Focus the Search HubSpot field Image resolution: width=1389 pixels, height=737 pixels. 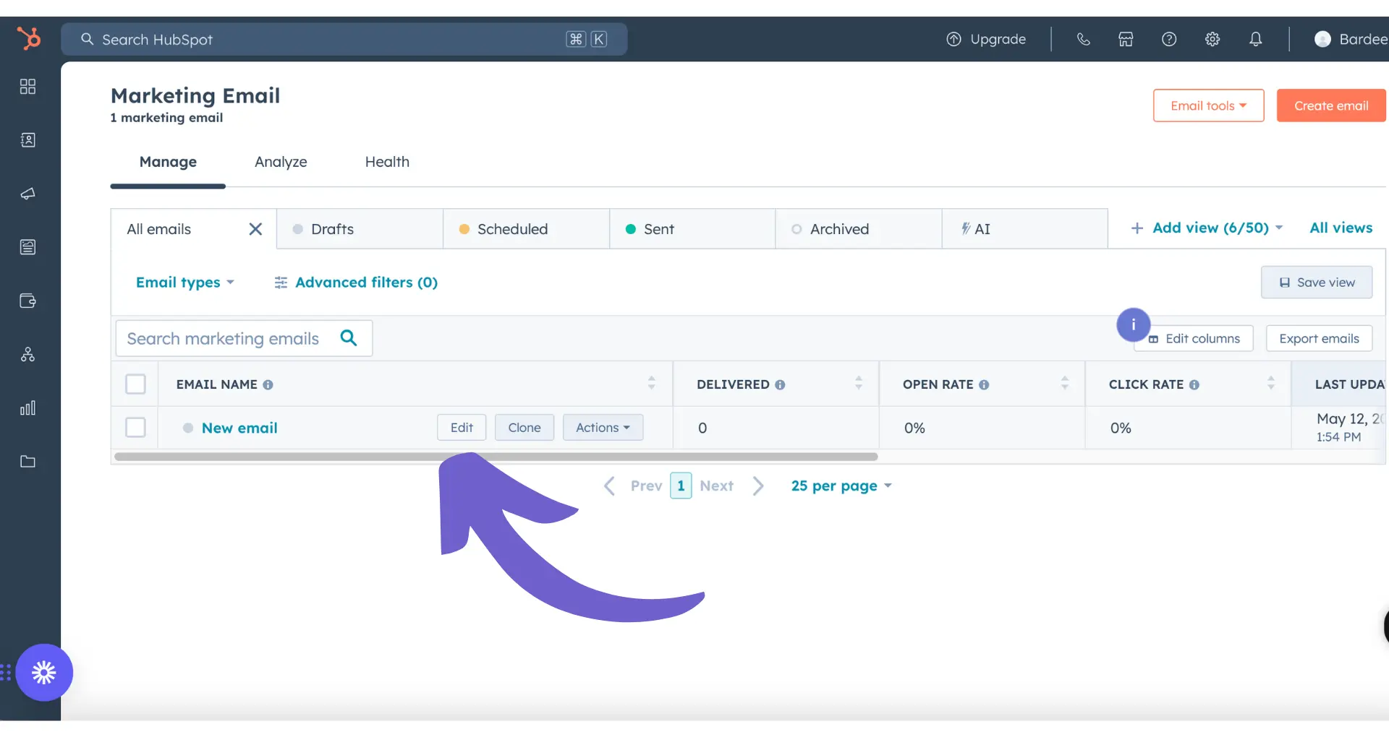click(x=344, y=39)
